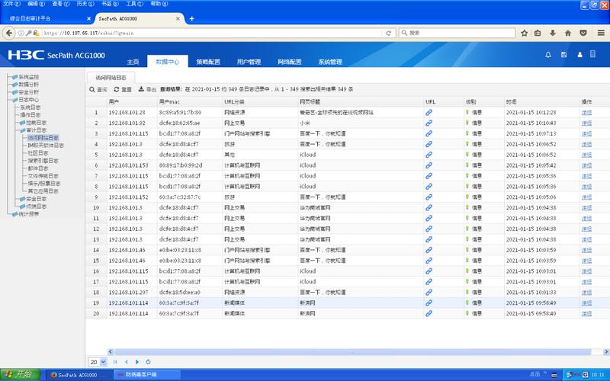
Task: Click the 导出 export download icon
Action: click(x=141, y=89)
